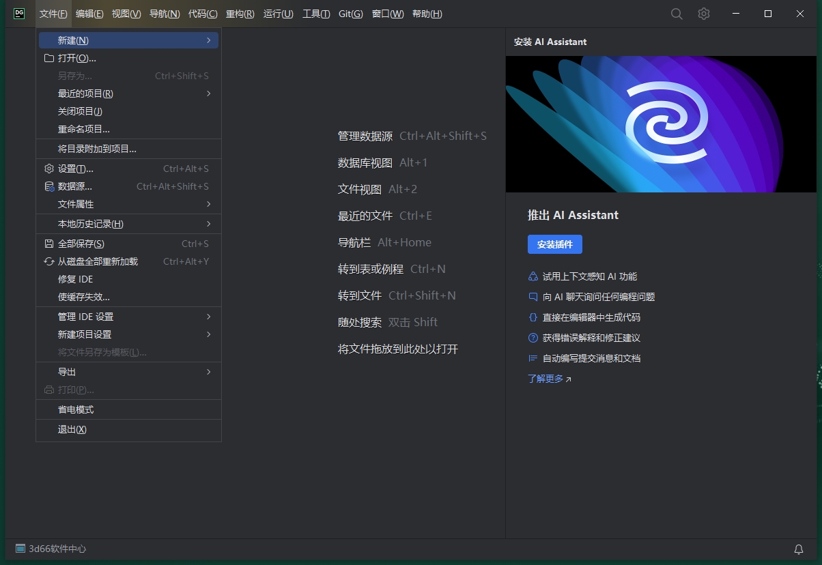This screenshot has width=822, height=565.
Task: Click the 3d66软件中心 status bar label
Action: tap(57, 549)
